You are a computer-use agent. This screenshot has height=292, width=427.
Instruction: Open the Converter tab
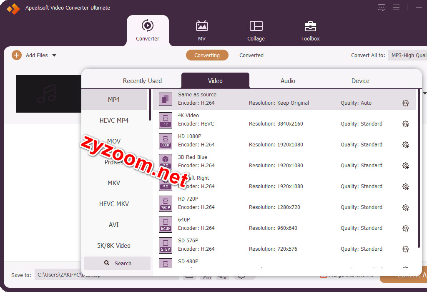[x=148, y=30]
